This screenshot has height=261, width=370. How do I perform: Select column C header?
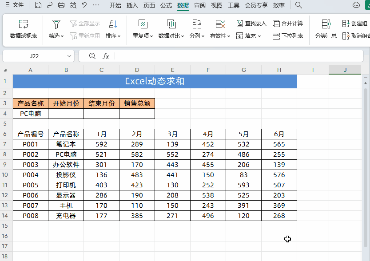pos(101,70)
